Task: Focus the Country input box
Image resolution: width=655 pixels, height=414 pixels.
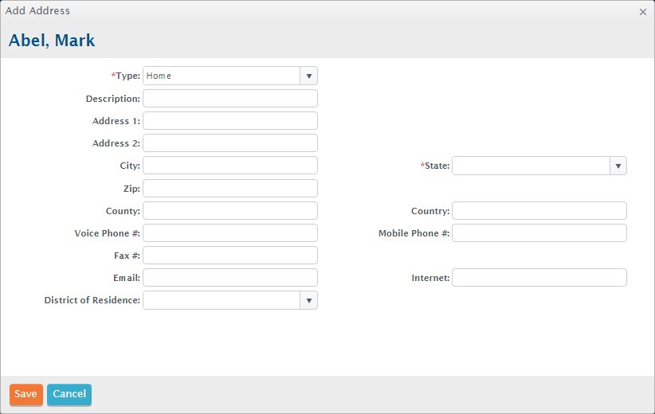Action: pyautogui.click(x=539, y=211)
